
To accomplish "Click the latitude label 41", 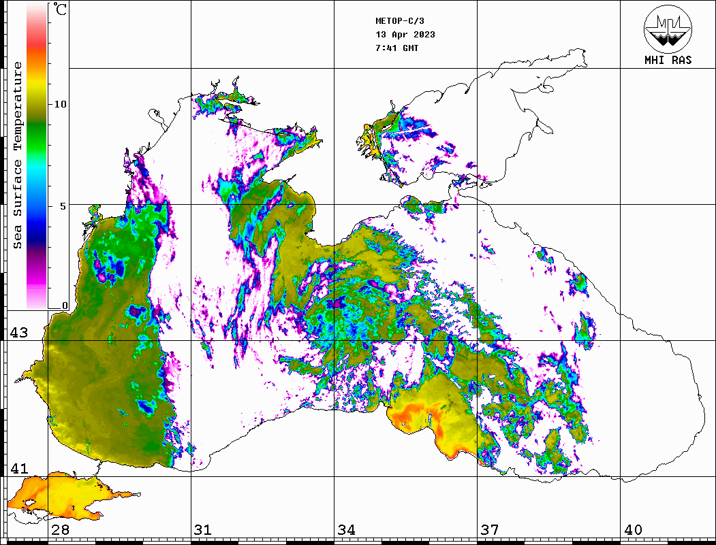I will [18, 468].
